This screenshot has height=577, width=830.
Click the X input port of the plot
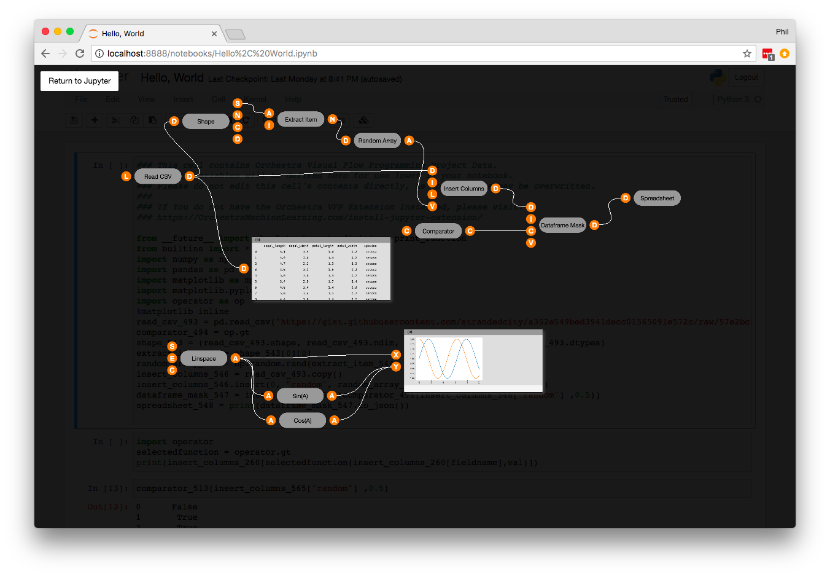coord(396,355)
